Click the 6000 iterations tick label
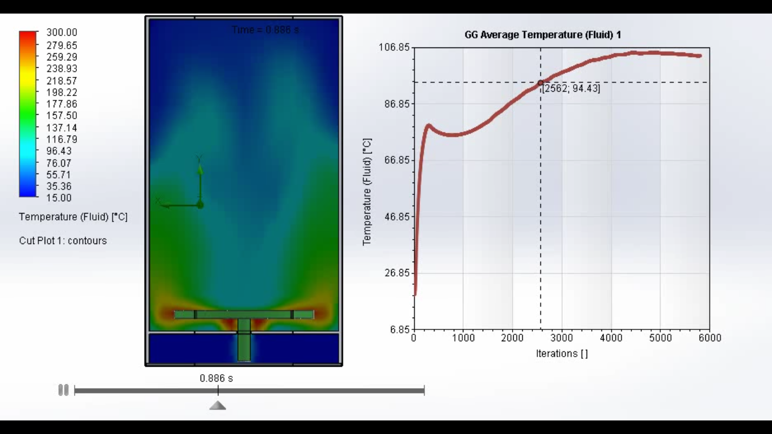Image resolution: width=772 pixels, height=434 pixels. (710, 338)
